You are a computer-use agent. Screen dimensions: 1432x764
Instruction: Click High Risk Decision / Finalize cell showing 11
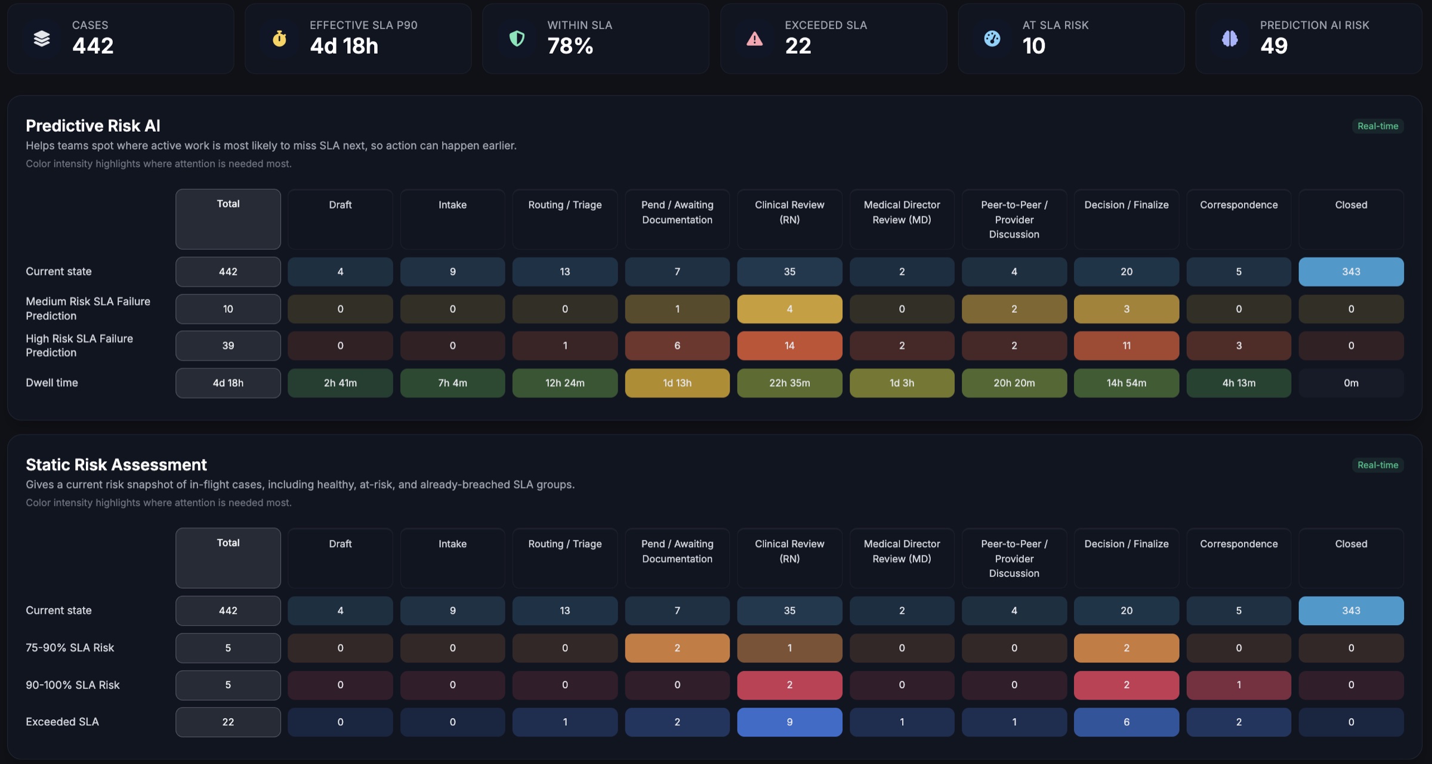point(1127,346)
